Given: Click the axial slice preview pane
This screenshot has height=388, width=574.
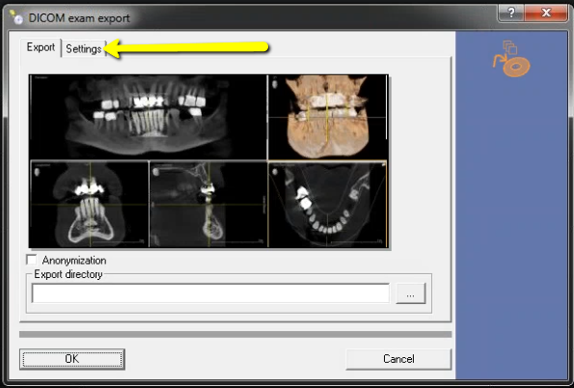Looking at the screenshot, I should point(328,204).
